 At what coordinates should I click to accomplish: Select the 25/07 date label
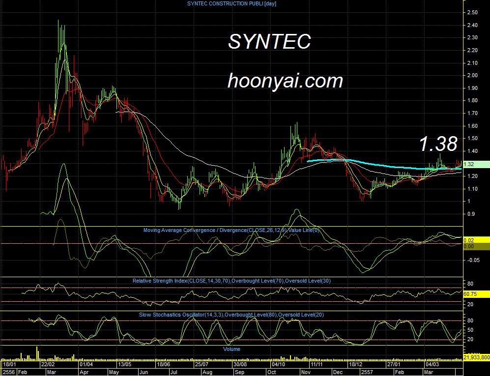coord(202,364)
